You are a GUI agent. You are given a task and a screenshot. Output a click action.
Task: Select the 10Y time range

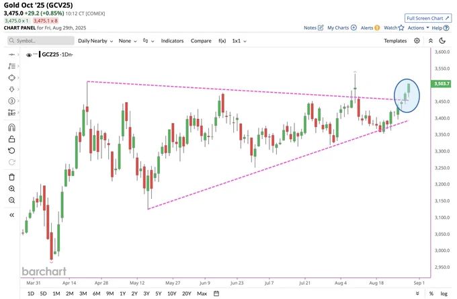171,294
